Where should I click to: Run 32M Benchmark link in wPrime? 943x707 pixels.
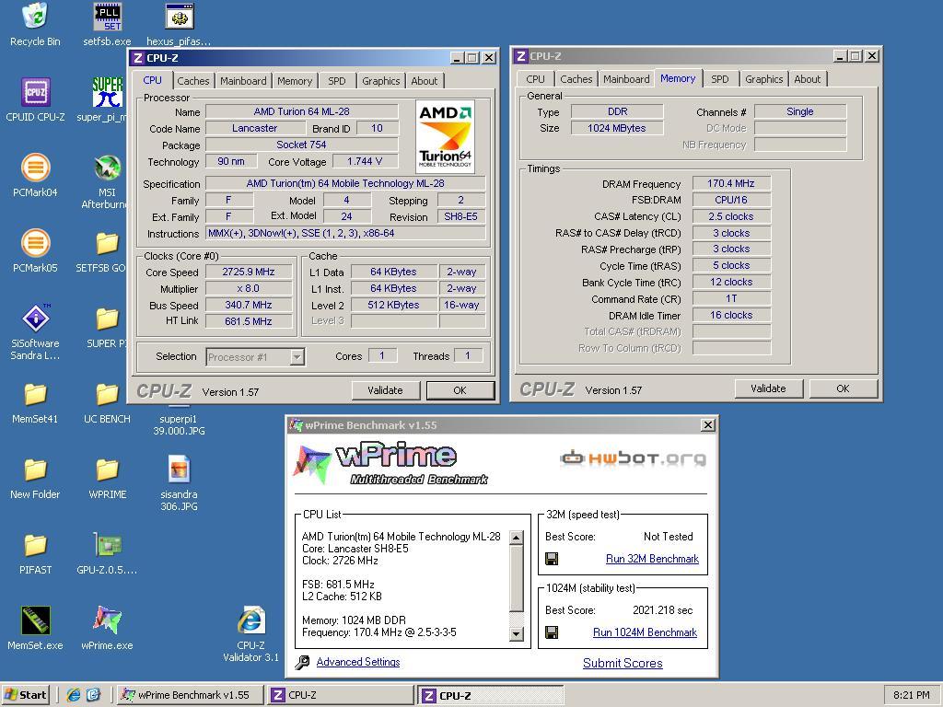pyautogui.click(x=652, y=559)
